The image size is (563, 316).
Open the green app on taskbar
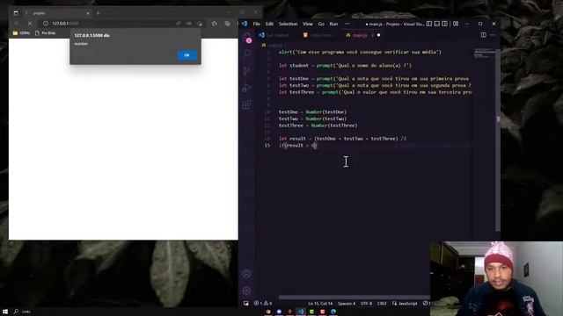coord(311,312)
